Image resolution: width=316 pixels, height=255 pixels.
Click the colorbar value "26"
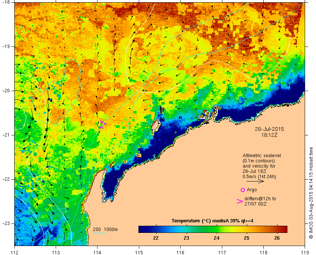[277, 238]
